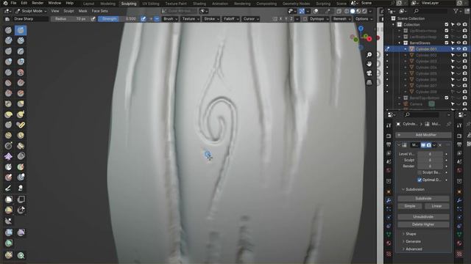Open the Stroke dropdown
The width and height of the screenshot is (471, 264).
pos(211,18)
